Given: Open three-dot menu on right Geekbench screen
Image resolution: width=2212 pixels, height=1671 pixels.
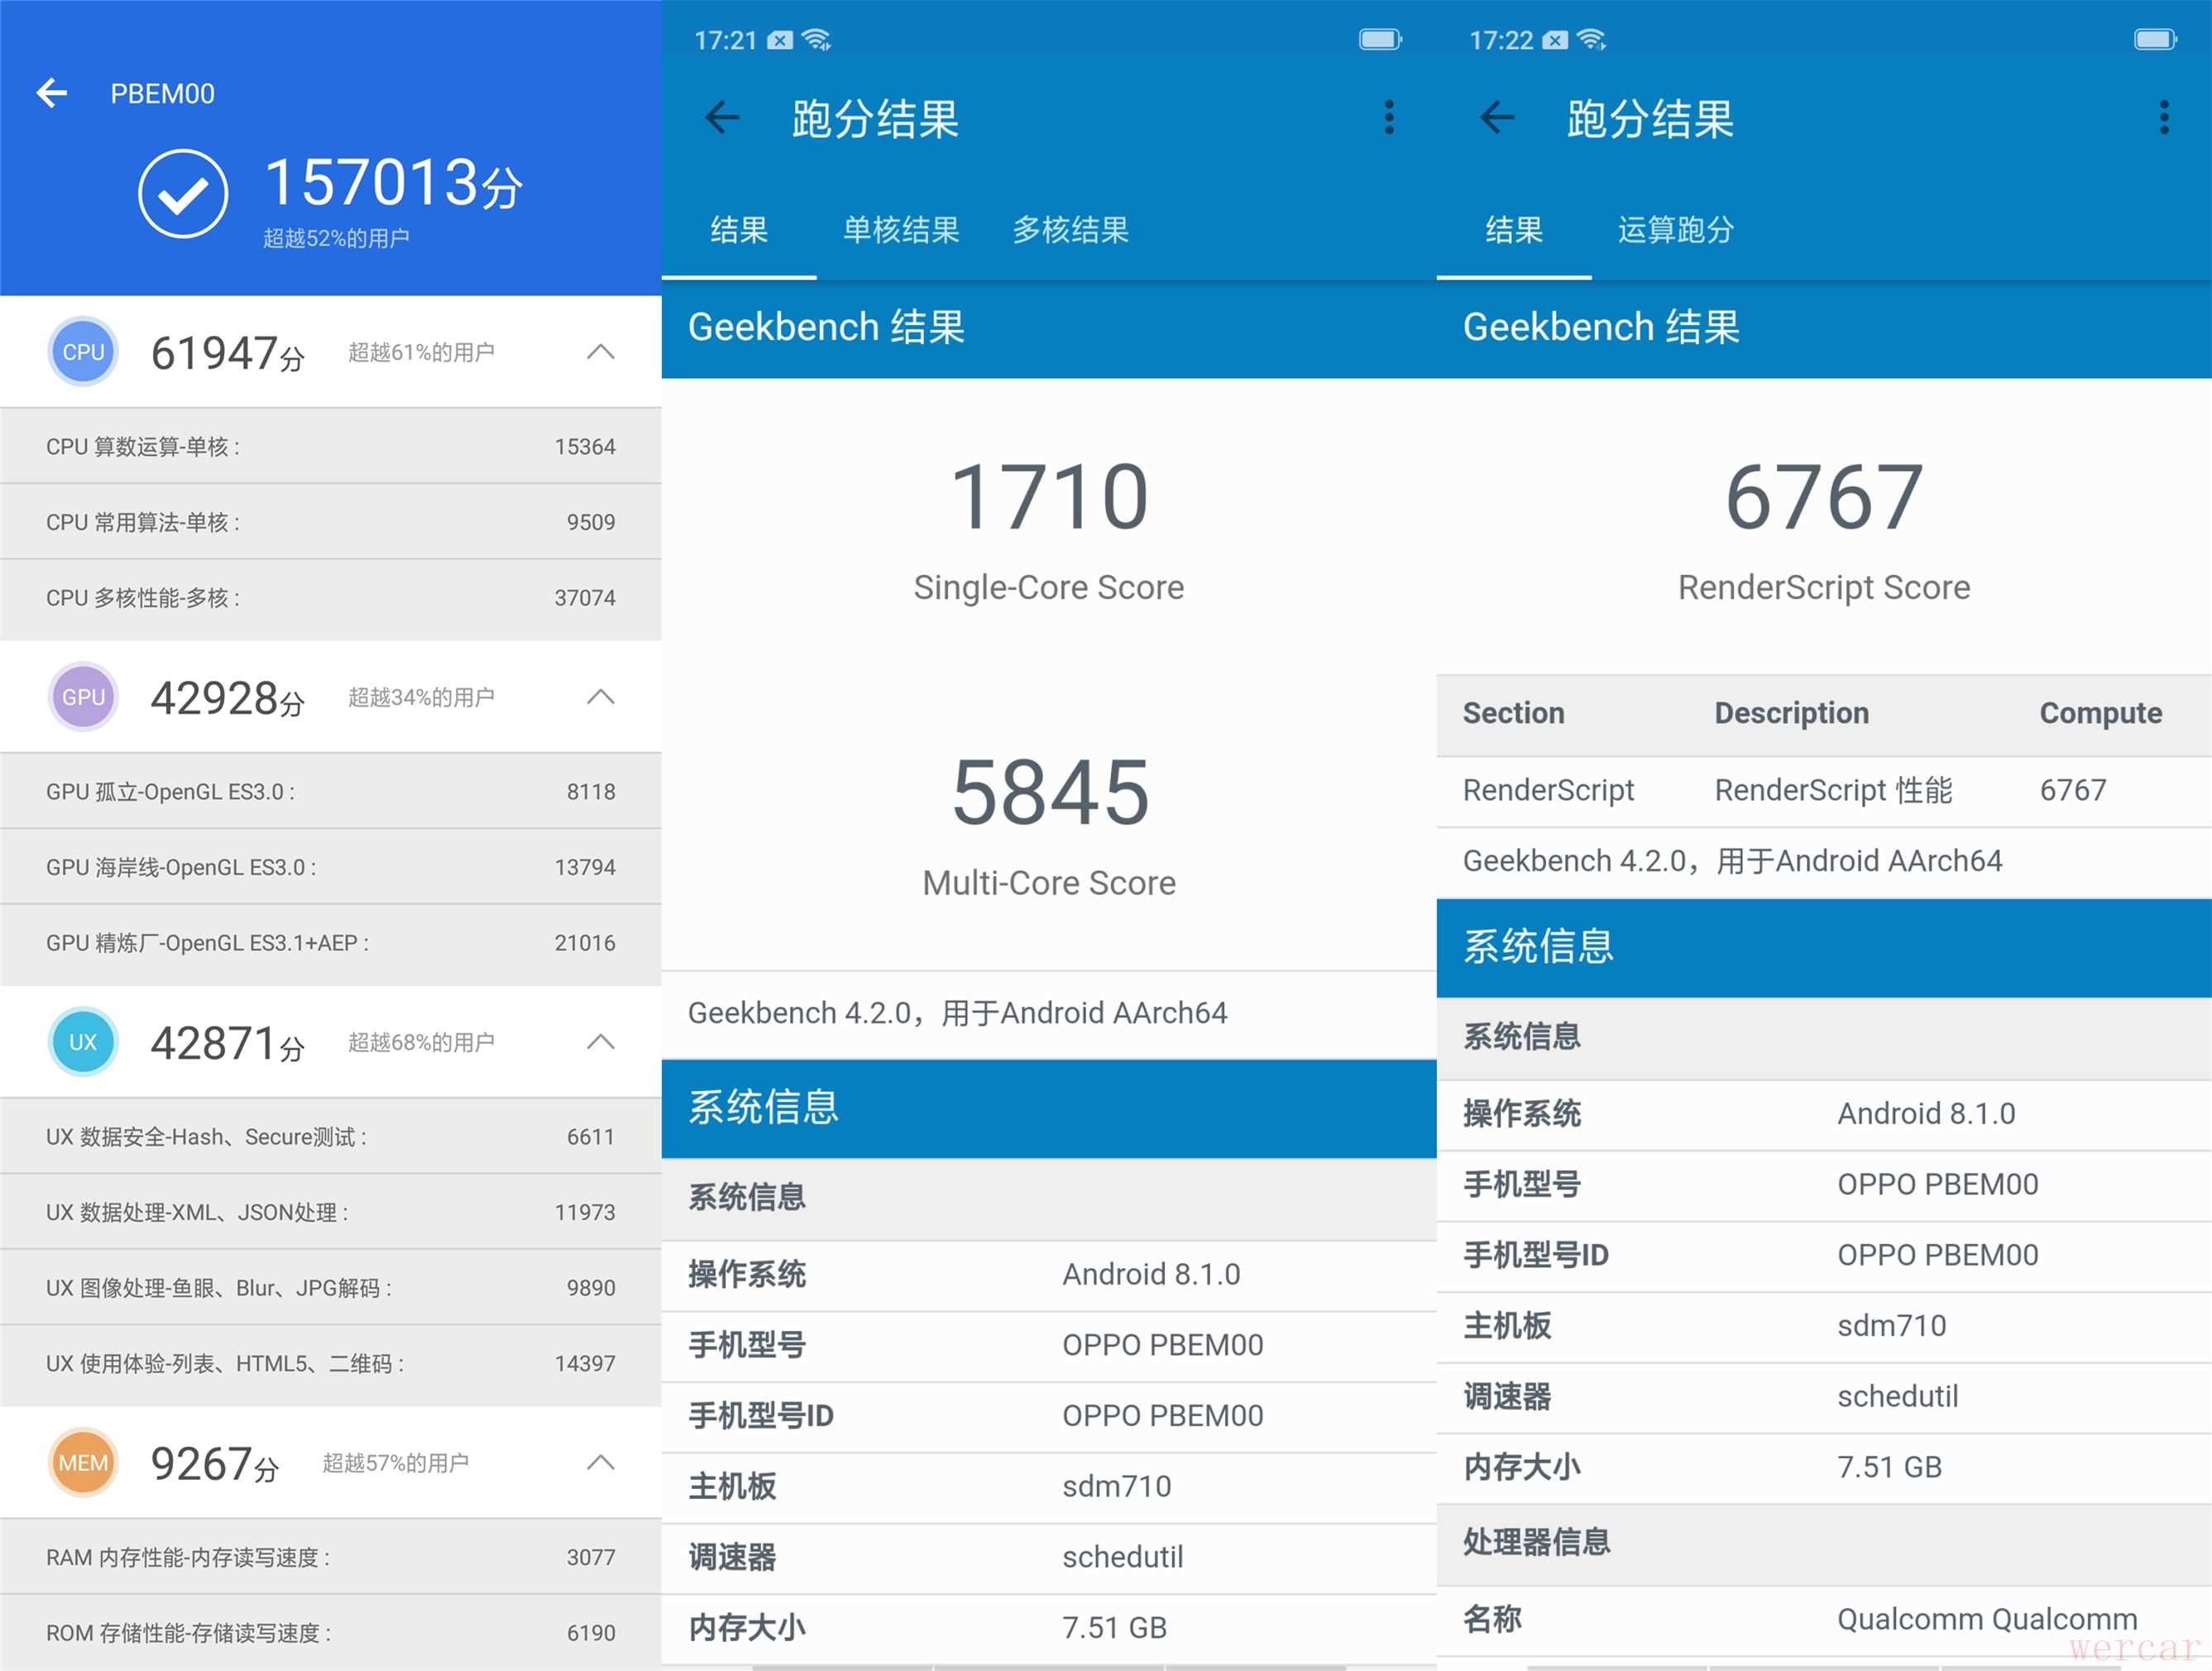Looking at the screenshot, I should coord(2164,118).
